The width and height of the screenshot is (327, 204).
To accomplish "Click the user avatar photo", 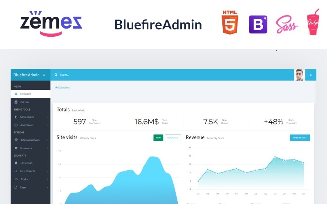I will (299, 75).
